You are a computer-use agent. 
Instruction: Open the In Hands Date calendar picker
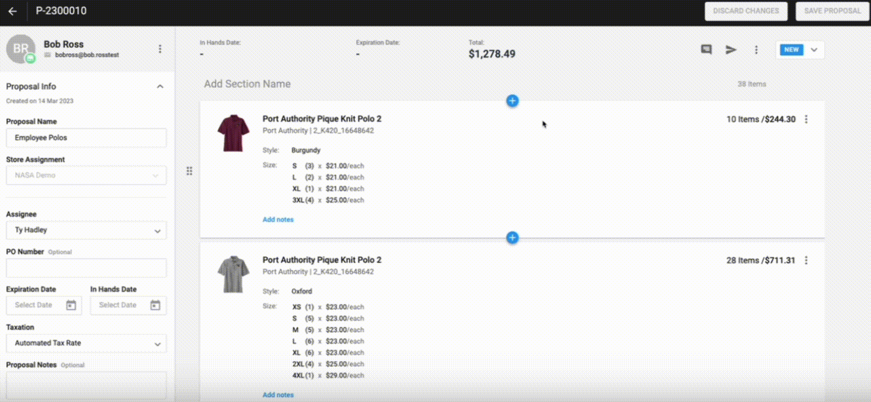point(155,305)
